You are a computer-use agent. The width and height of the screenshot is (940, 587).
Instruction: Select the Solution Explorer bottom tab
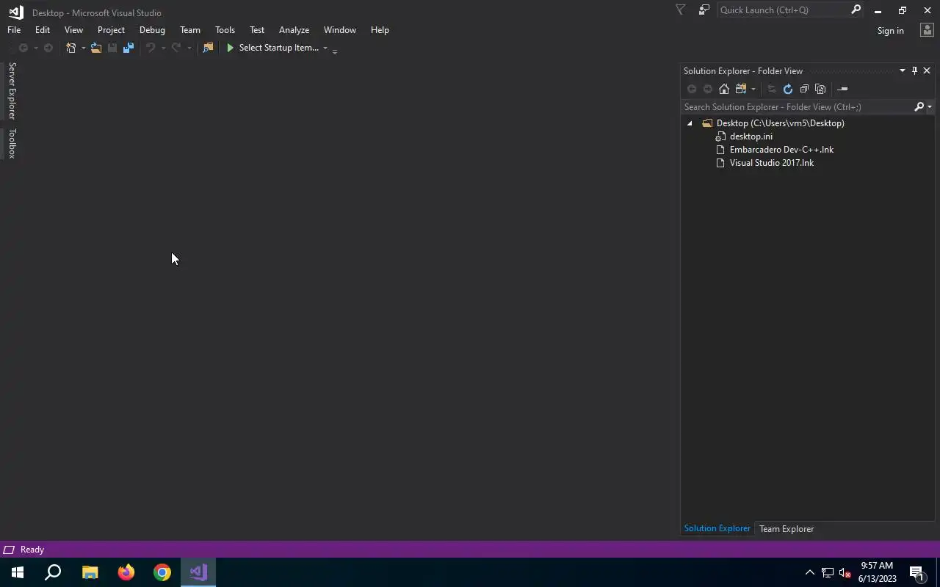(x=717, y=528)
